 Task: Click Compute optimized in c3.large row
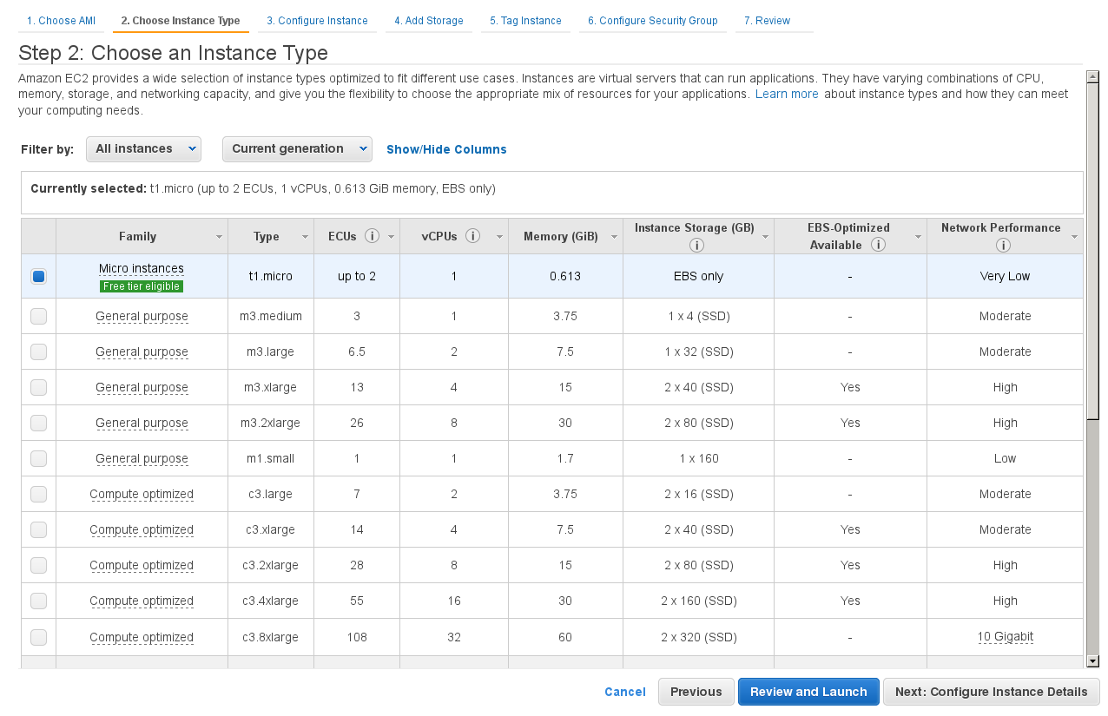(142, 494)
